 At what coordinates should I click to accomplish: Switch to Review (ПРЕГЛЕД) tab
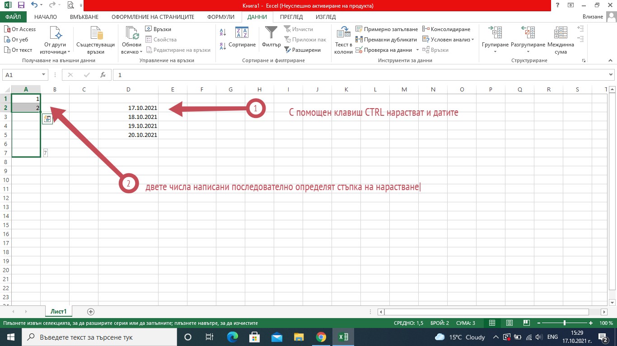coord(291,17)
